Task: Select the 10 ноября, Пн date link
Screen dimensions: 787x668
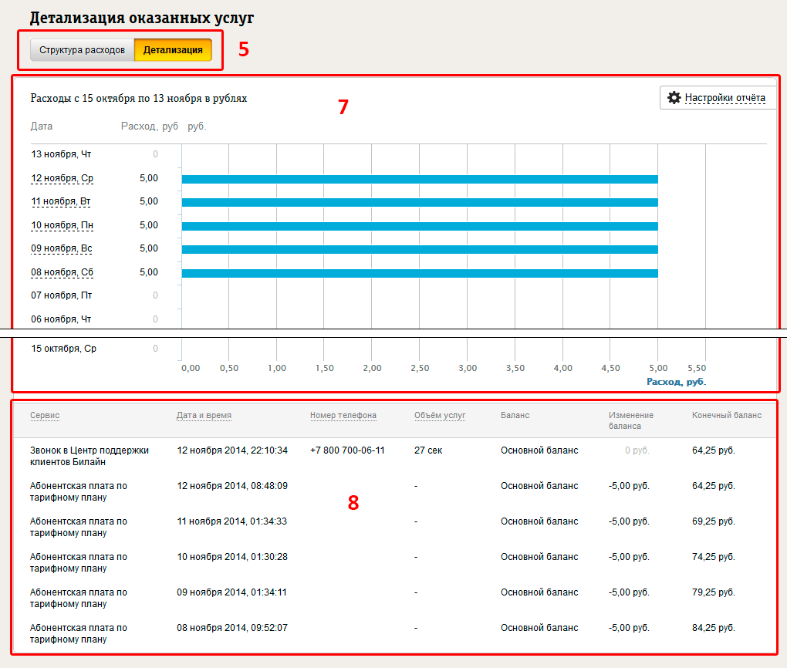Action: click(x=62, y=226)
